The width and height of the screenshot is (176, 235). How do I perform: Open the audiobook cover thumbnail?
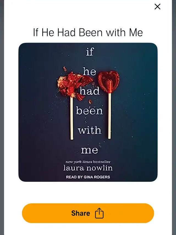(x=88, y=112)
